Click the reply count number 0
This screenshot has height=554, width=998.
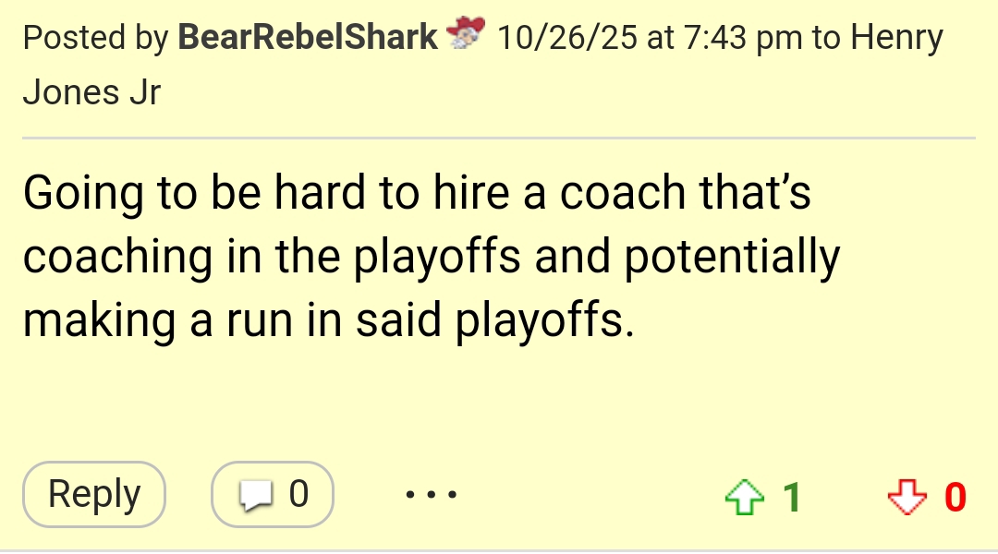click(298, 495)
